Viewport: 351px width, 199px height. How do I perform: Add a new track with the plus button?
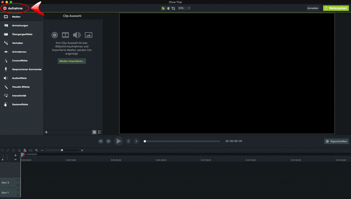15,155
